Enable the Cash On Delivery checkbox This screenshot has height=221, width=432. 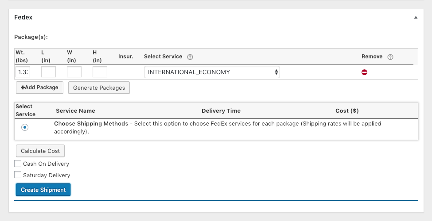tap(18, 164)
